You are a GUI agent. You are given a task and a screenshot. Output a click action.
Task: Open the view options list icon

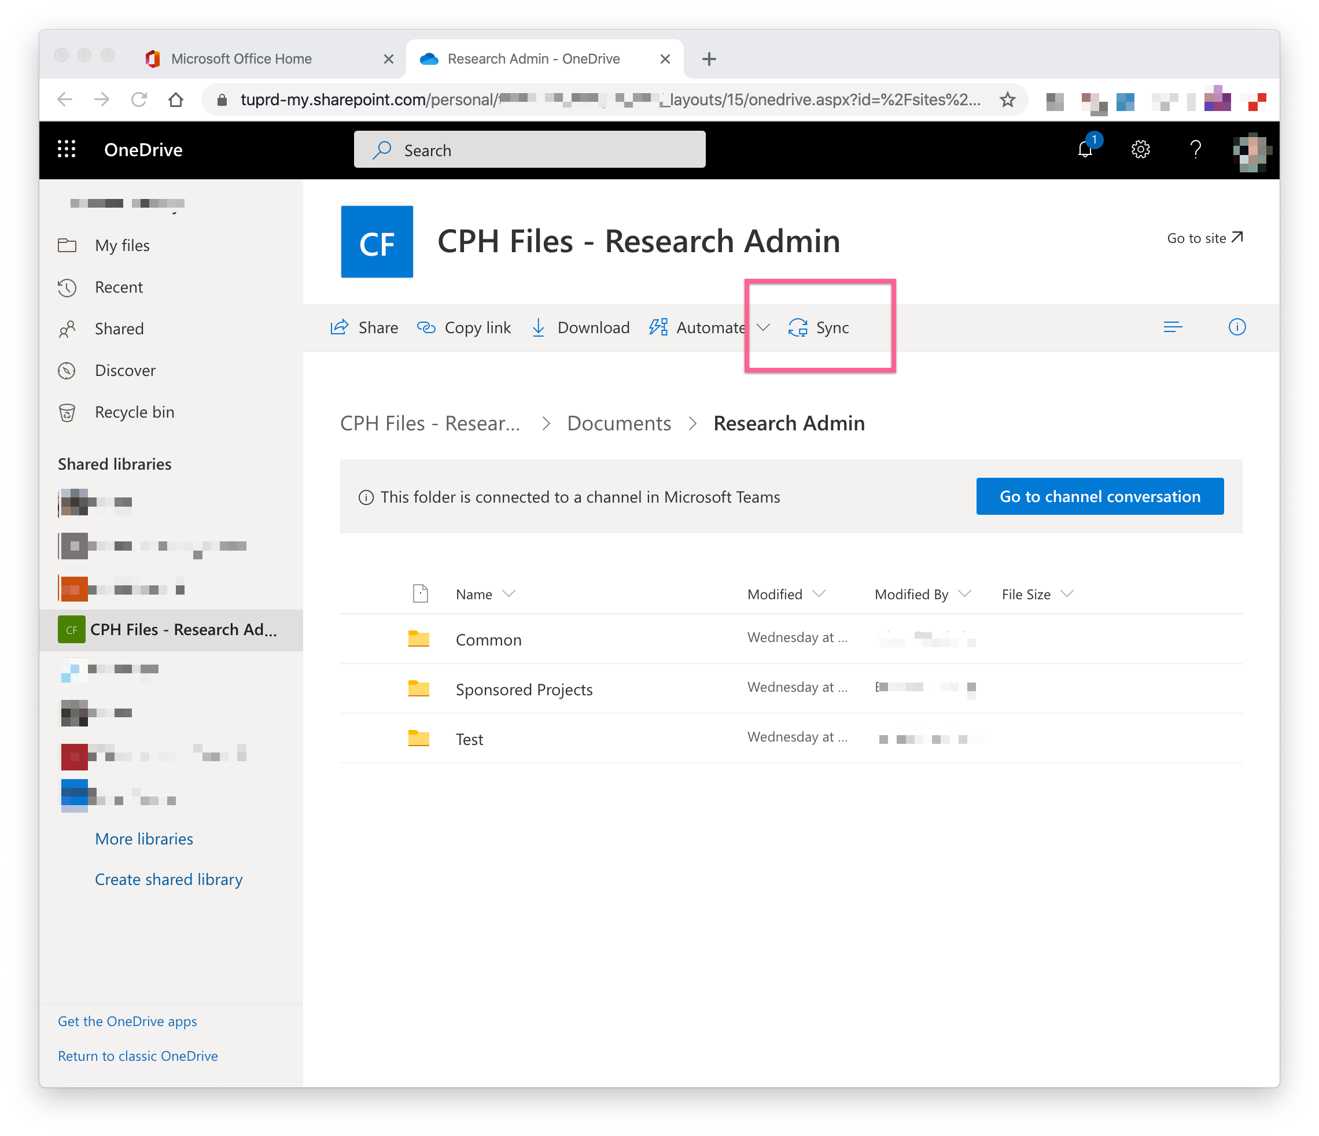1173,327
